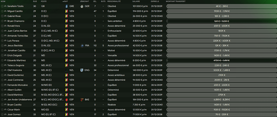Click the England crest in Olaf Hoekstra row
Screen dimensions: 277x117
[82, 70]
